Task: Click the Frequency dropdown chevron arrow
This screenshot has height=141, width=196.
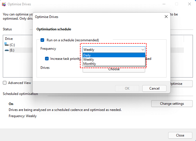Action: coord(143,50)
